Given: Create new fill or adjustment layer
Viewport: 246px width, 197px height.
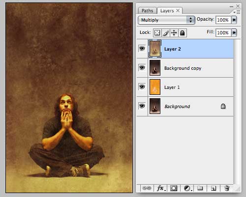Looking at the screenshot, I should point(187,188).
